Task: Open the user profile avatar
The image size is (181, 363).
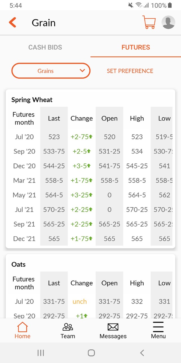Action: click(168, 22)
